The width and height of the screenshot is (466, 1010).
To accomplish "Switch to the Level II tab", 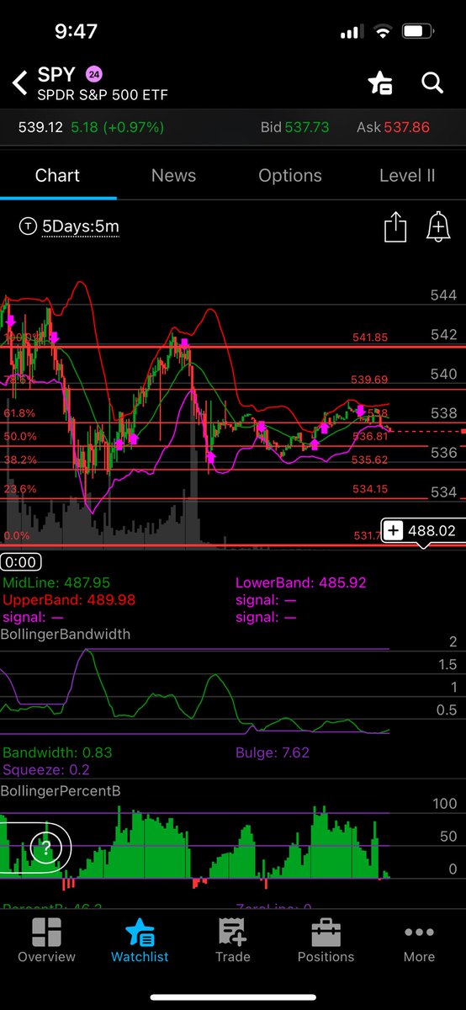I will pos(407,175).
